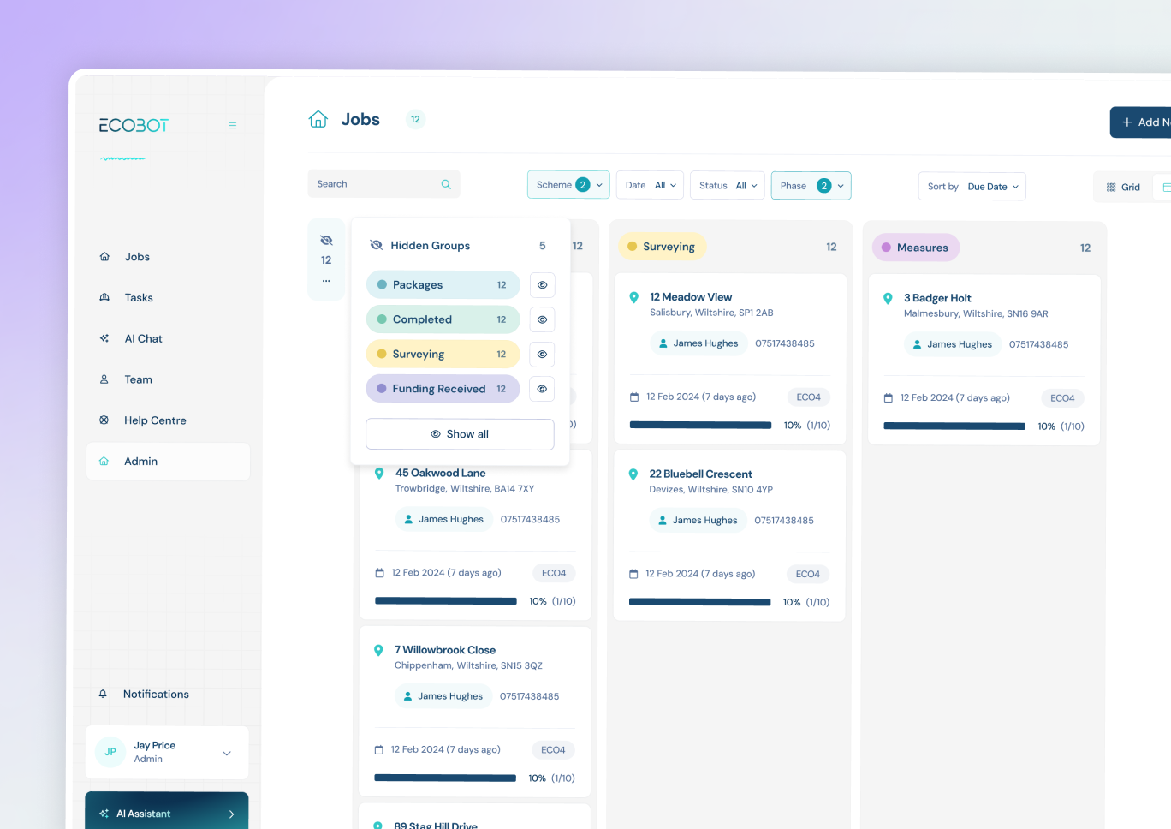The height and width of the screenshot is (829, 1171).
Task: Click progress bar on 22 Bluebell Crescent
Action: [x=699, y=602]
